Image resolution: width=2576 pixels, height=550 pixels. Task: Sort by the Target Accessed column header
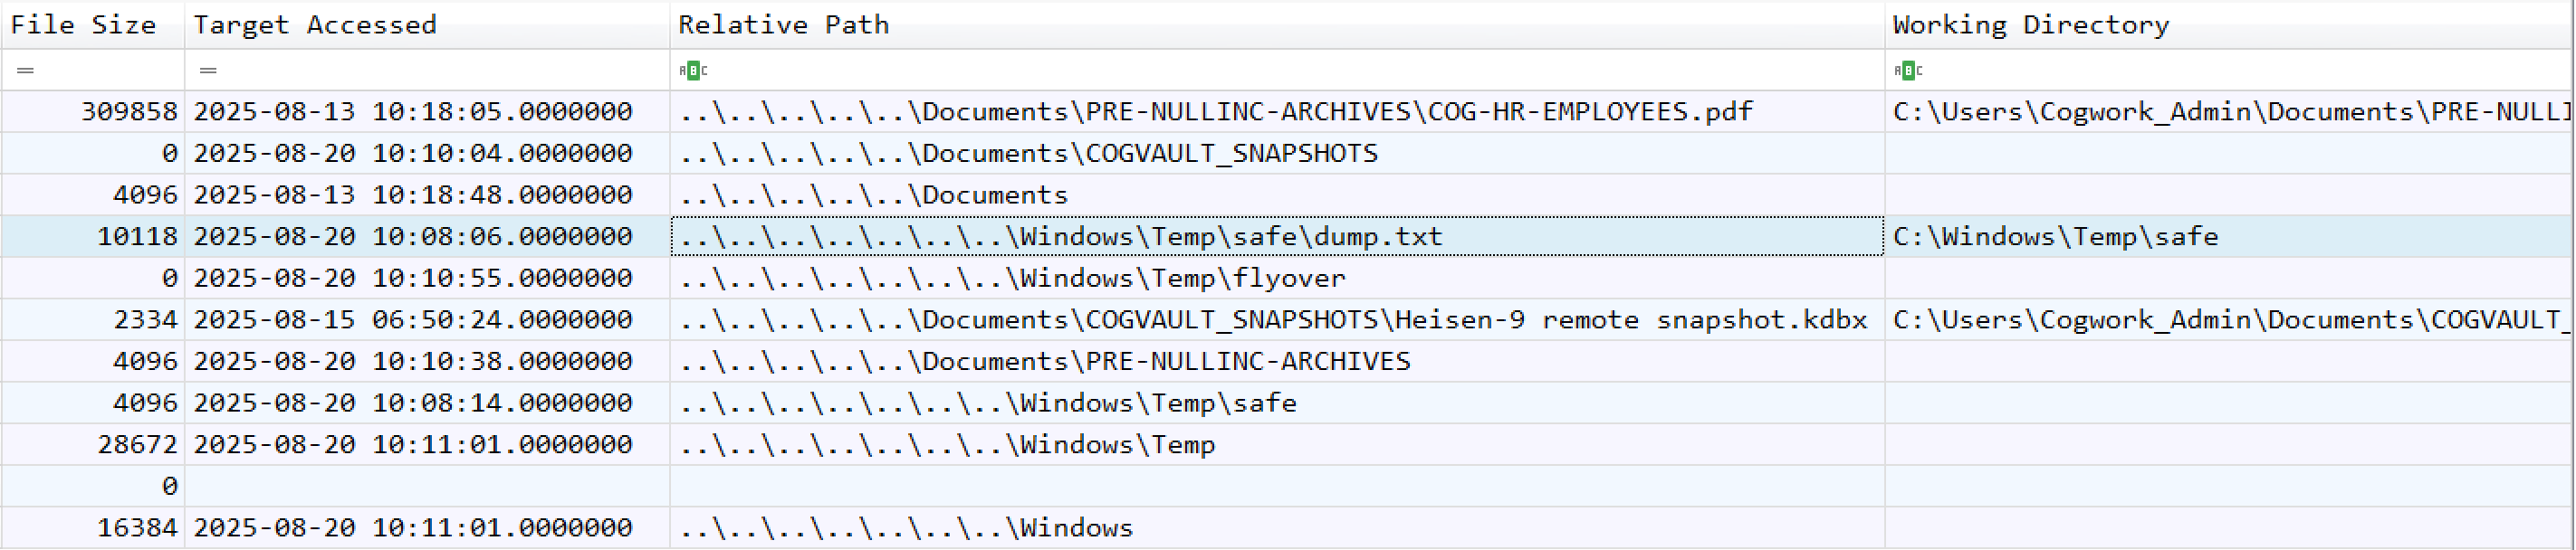315,25
